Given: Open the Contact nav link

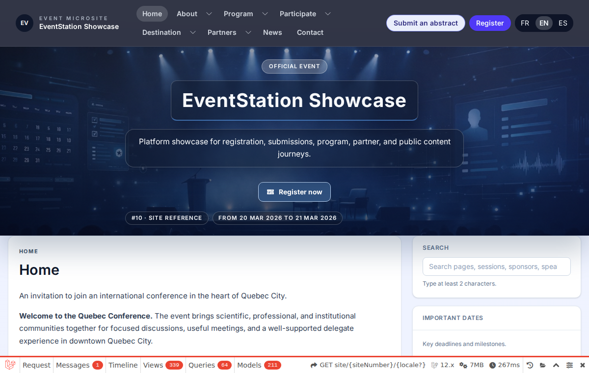Looking at the screenshot, I should [x=310, y=32].
